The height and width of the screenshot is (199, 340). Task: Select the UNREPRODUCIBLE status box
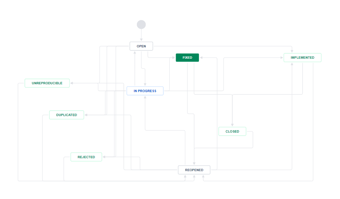(x=47, y=83)
